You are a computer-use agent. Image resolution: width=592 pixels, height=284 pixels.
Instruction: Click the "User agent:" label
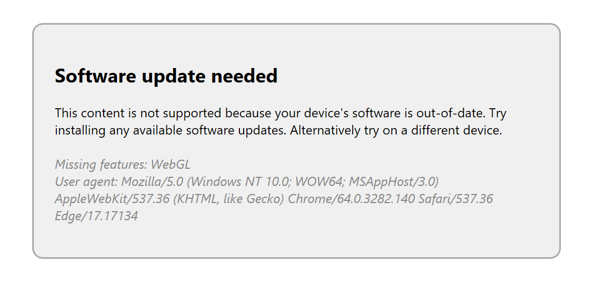click(x=86, y=182)
